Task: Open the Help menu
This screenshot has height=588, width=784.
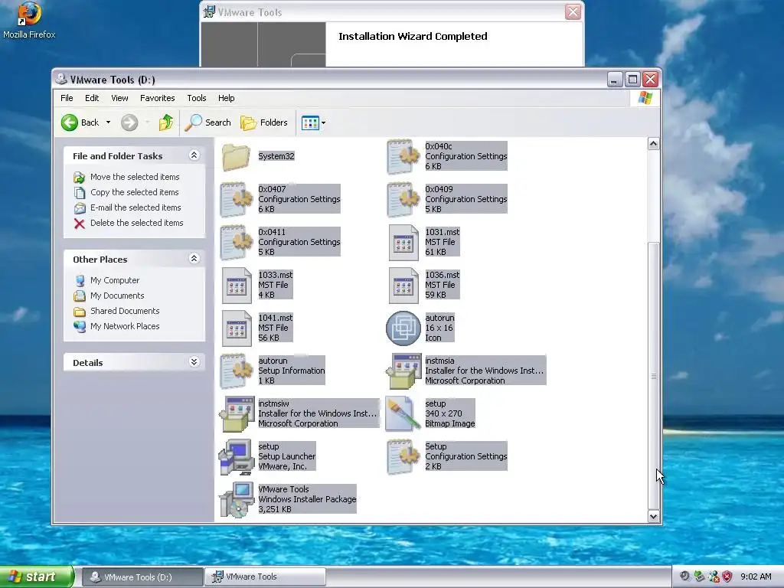Action: click(x=226, y=98)
